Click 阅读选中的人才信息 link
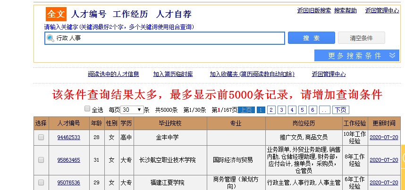Screen dimensions: 405x190 113,74
